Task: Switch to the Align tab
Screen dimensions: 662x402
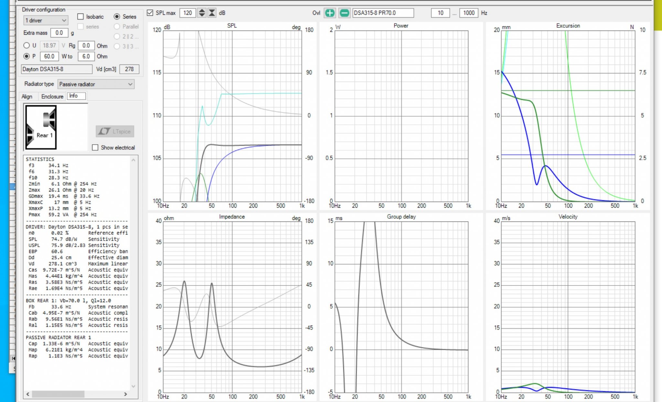Action: click(27, 97)
